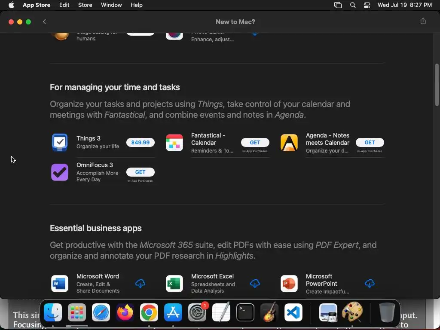Launch GarageBand from the Dock
The height and width of the screenshot is (330, 440).
[269, 312]
